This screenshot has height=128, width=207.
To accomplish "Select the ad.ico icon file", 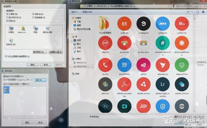I will (x=143, y=65).
